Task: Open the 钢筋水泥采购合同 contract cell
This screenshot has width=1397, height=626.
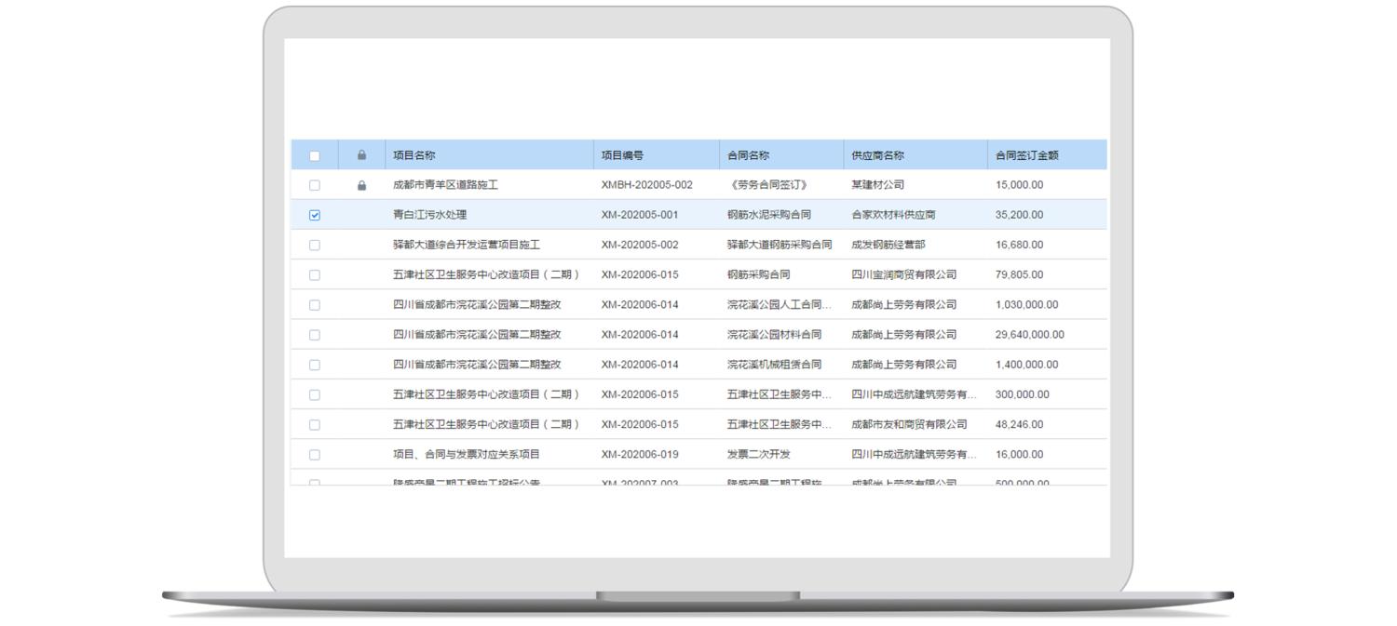Action: (768, 215)
